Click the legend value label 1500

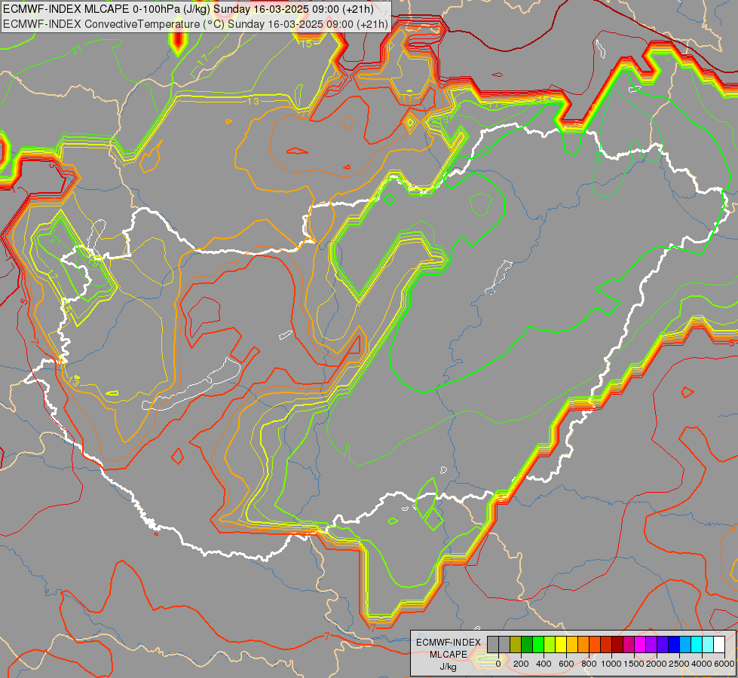(635, 664)
